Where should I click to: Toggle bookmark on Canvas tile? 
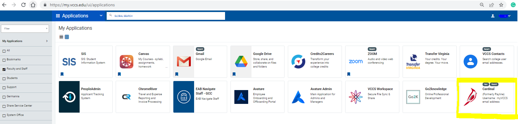tap(119, 74)
